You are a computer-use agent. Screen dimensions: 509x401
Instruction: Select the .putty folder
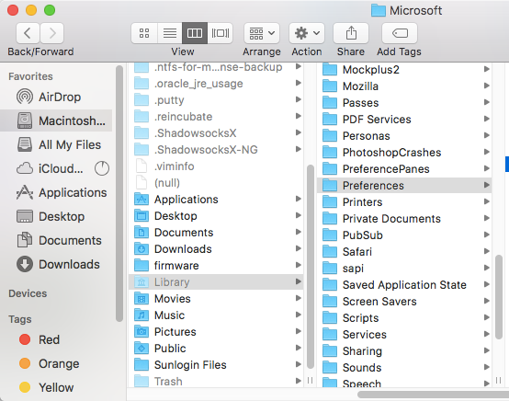(x=216, y=99)
